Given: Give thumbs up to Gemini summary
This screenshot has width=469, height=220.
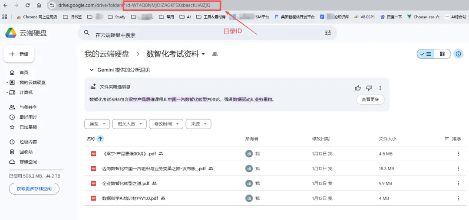Looking at the screenshot, I should [x=358, y=88].
